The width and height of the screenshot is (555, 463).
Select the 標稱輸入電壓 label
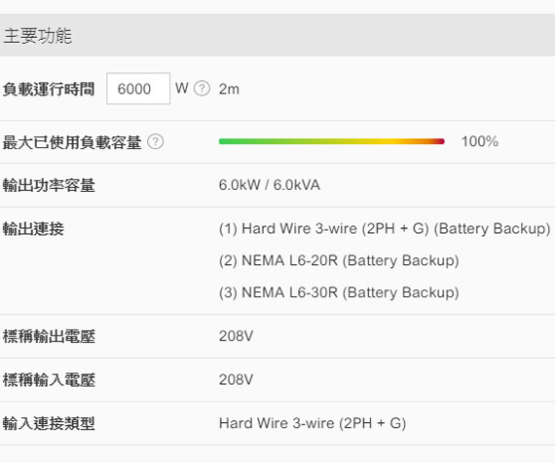[x=49, y=380]
